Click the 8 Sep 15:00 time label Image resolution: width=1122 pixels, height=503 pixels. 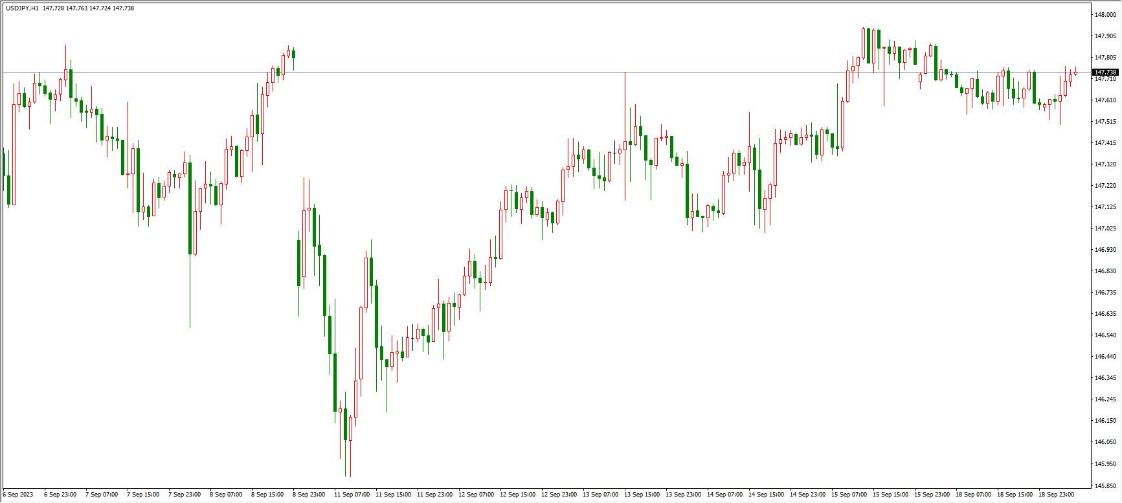click(x=267, y=495)
